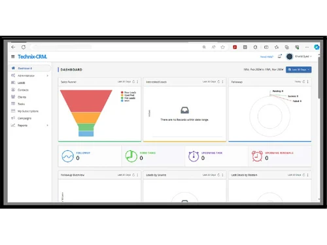Click the browser extensions puzzle icon

pyautogui.click(x=255, y=47)
